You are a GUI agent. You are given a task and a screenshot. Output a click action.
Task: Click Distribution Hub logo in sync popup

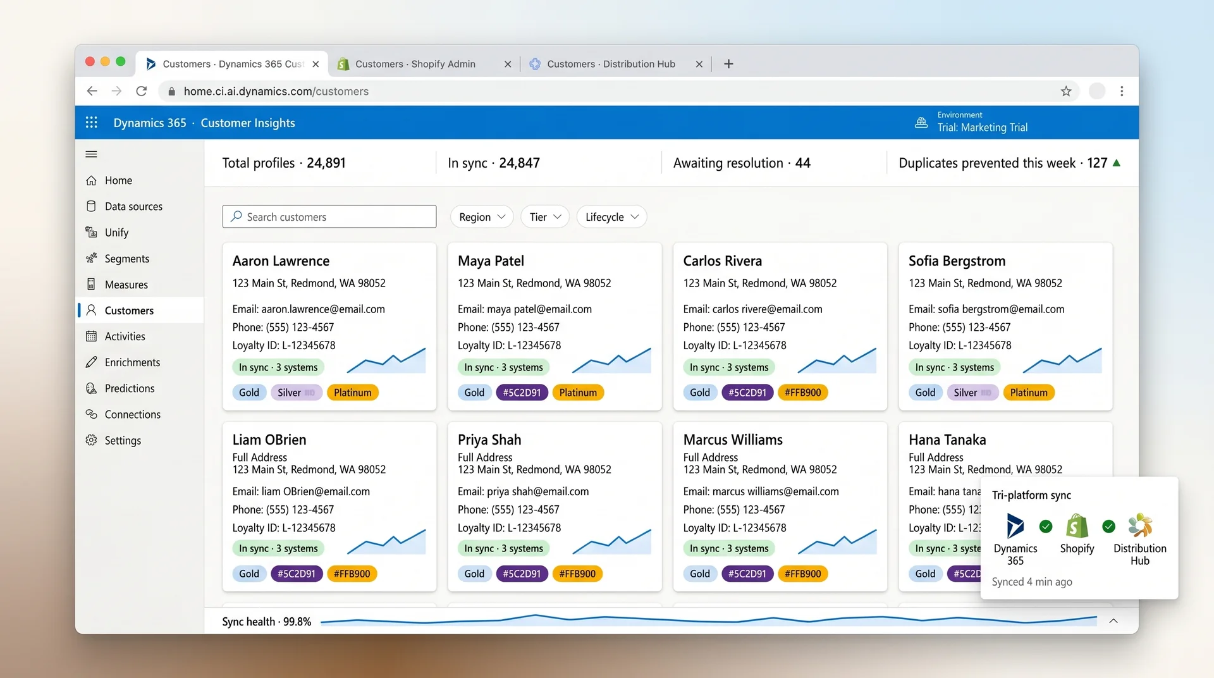coord(1140,526)
